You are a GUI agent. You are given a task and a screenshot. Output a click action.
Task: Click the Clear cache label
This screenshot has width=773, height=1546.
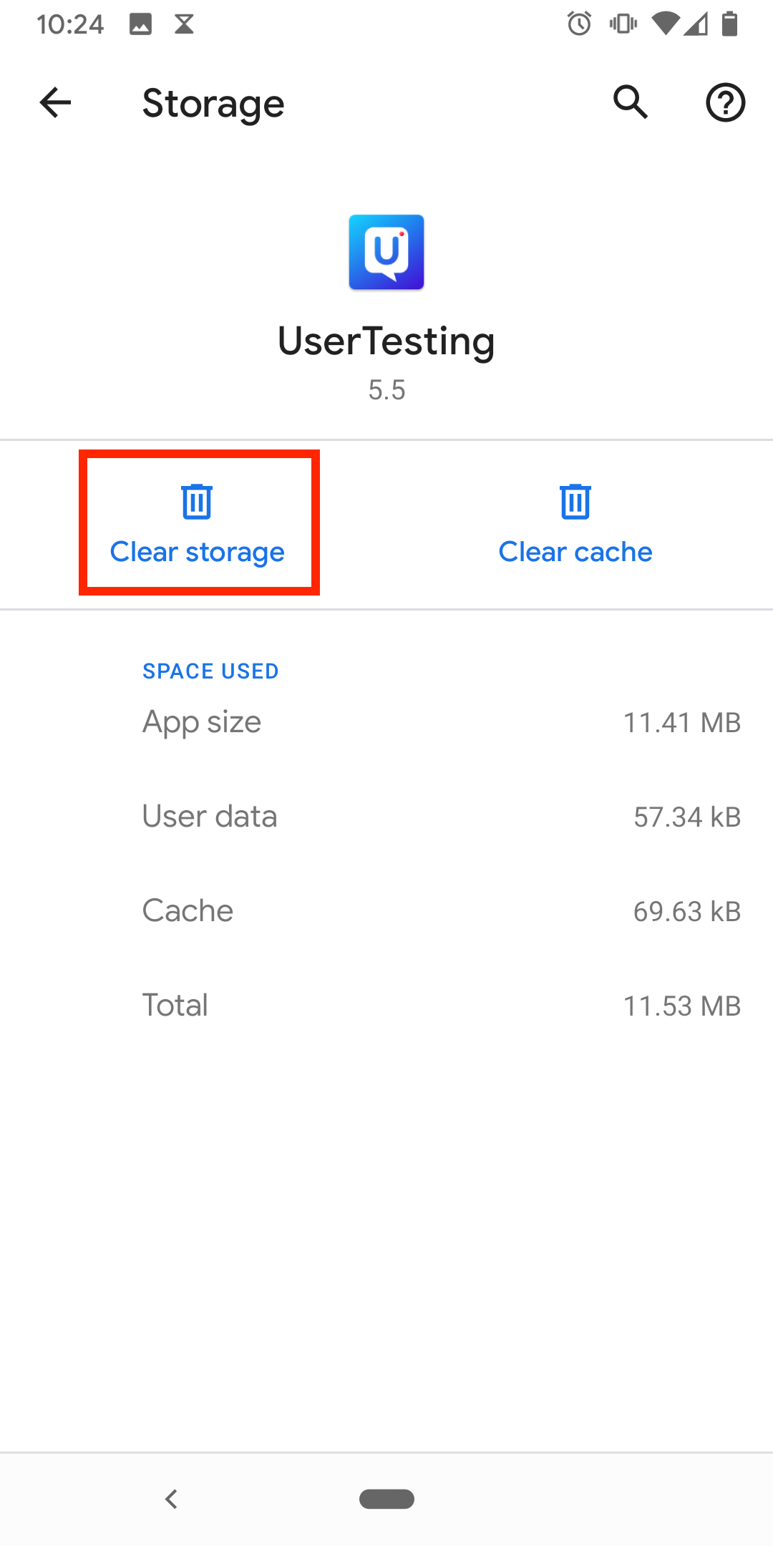click(x=575, y=552)
